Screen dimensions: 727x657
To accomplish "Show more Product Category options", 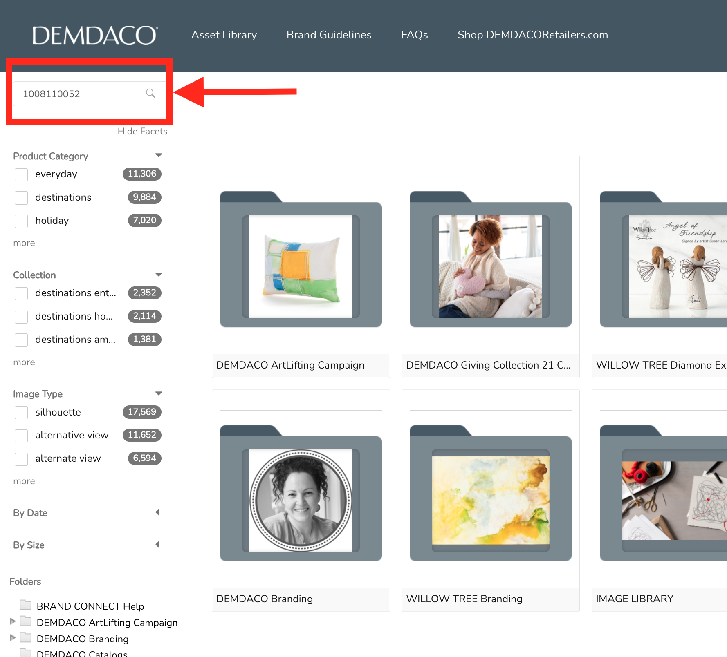I will pyautogui.click(x=24, y=243).
